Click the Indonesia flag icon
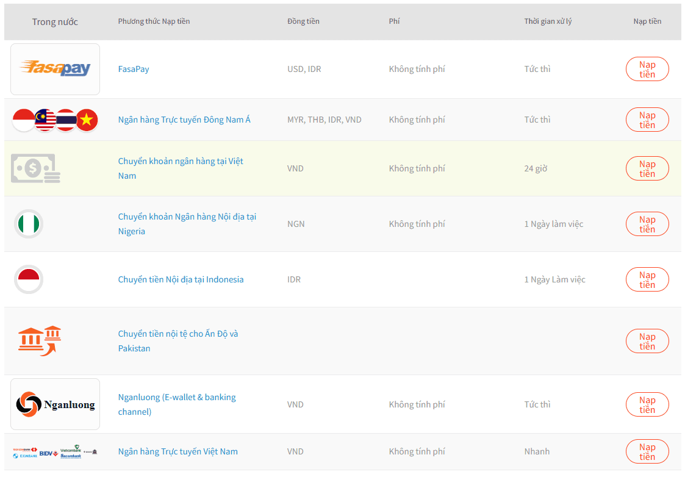Image resolution: width=685 pixels, height=477 pixels. (29, 279)
